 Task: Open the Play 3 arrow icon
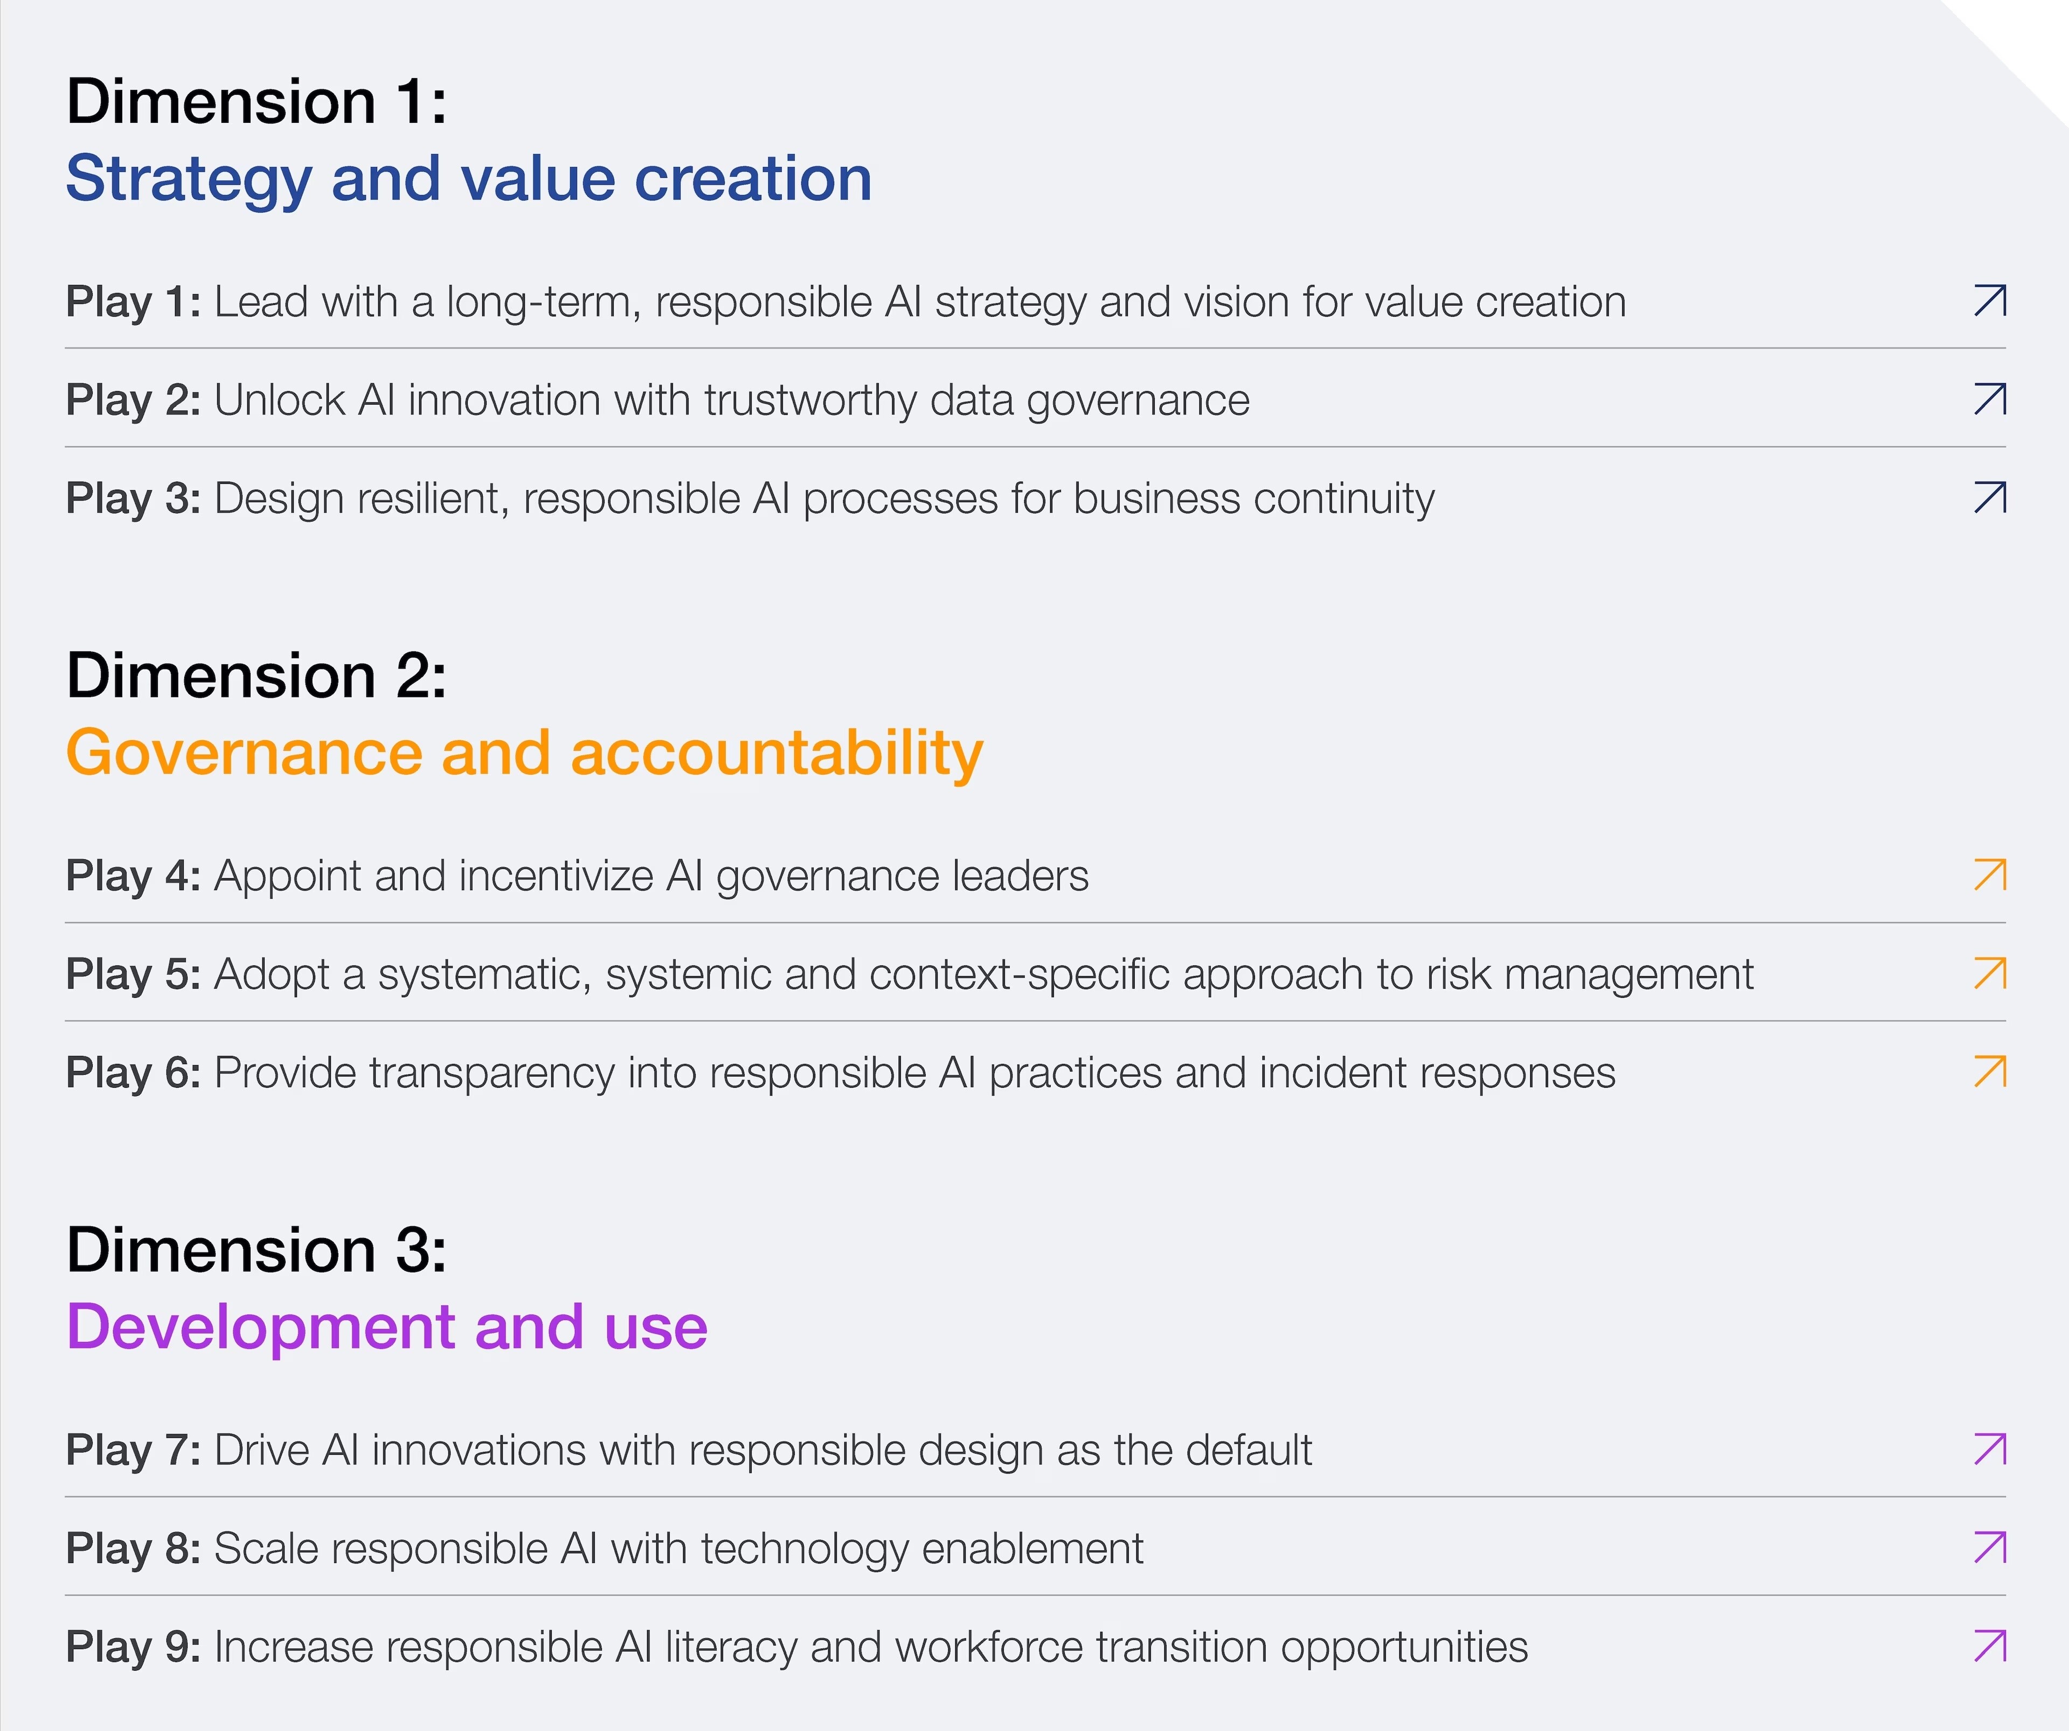1989,497
